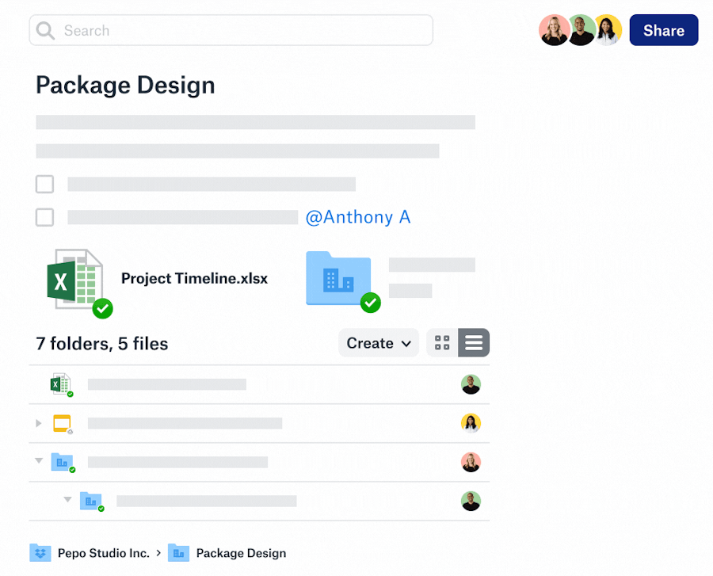Viewport: 713px width, 576px height.
Task: Open the large blue team folder icon
Action: [x=338, y=278]
